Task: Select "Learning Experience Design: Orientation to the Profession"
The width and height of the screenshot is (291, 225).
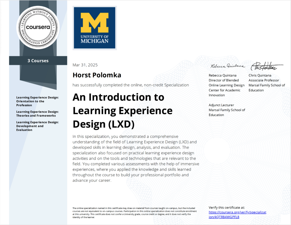Action: point(38,101)
